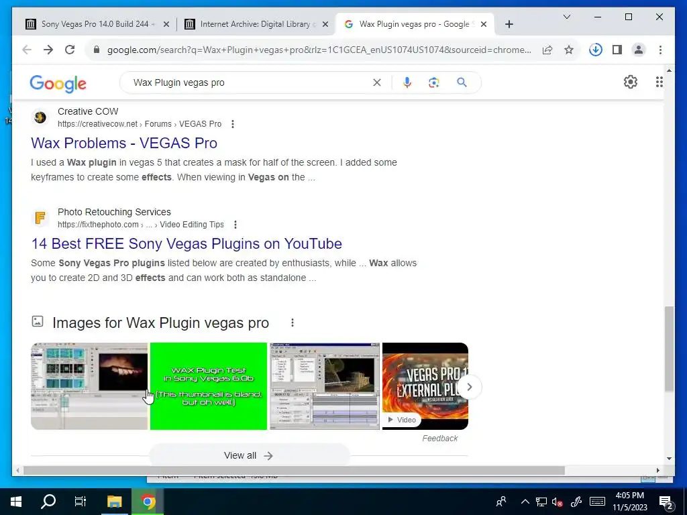Click the vertical page scrollbar thumb
This screenshot has height=515, width=687.
[669, 349]
